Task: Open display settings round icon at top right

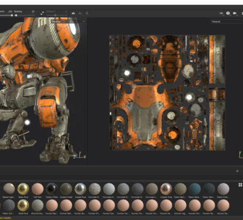Action: 228,13
